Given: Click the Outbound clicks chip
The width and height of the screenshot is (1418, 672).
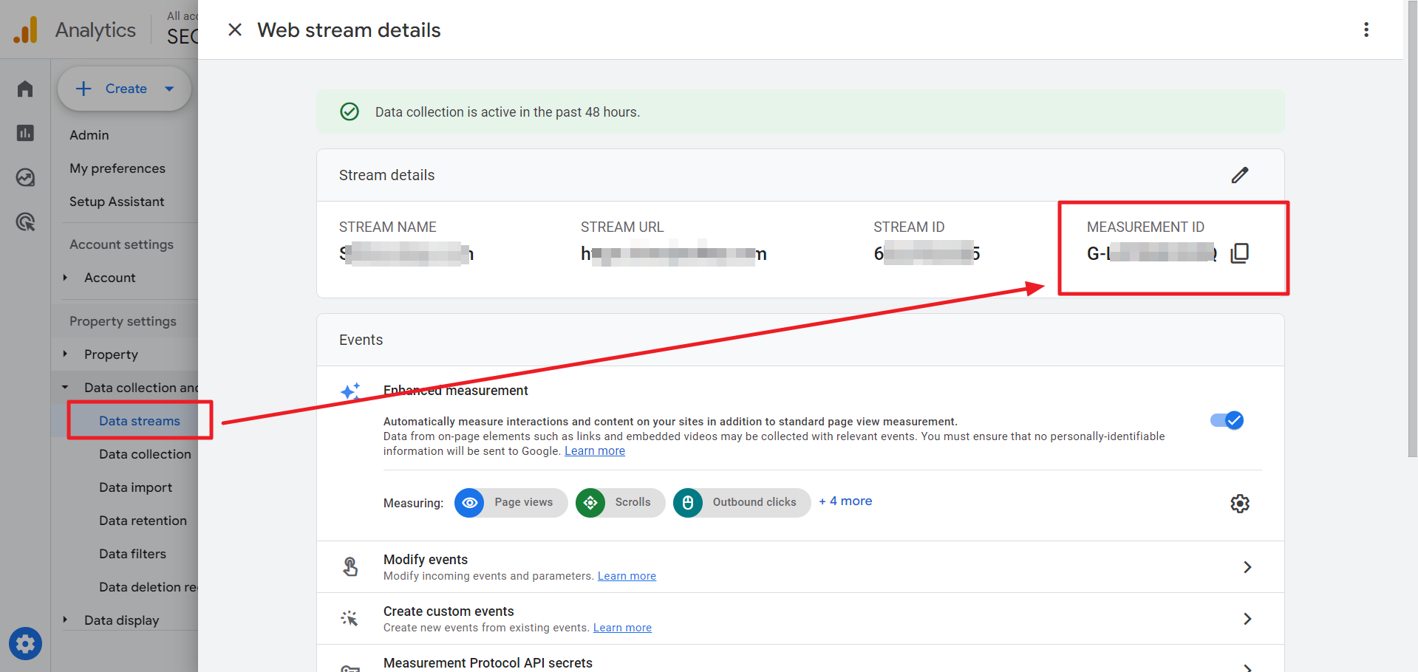Looking at the screenshot, I should coord(742,503).
